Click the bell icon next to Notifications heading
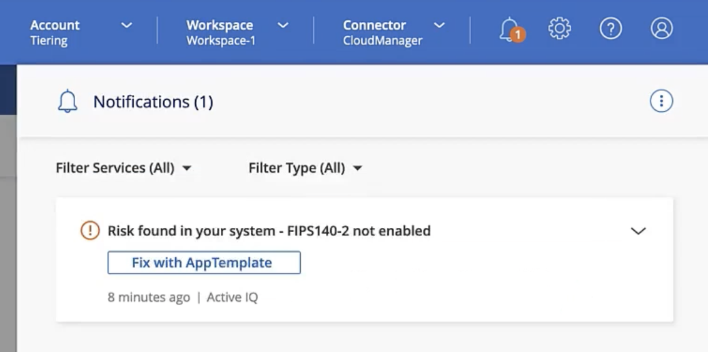Viewport: 708px width, 352px height. [x=68, y=102]
